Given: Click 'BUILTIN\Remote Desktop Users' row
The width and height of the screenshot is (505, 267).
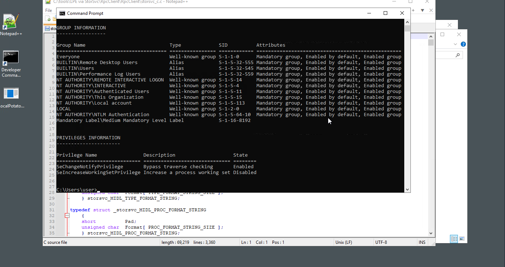Looking at the screenshot, I should pyautogui.click(x=229, y=63).
